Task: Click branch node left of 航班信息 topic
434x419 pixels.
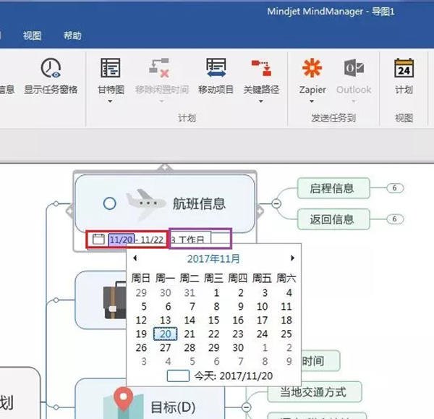Action: pyautogui.click(x=56, y=204)
